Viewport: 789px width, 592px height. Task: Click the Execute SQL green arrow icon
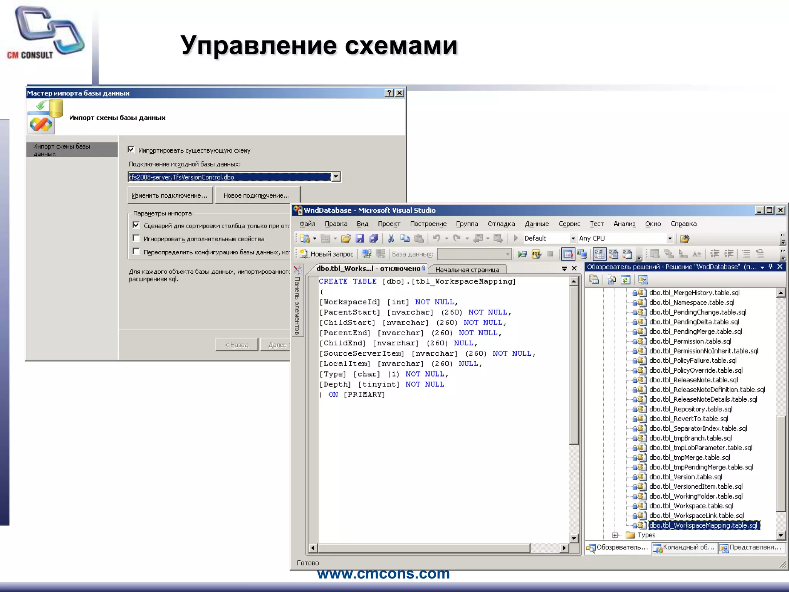[x=522, y=254]
